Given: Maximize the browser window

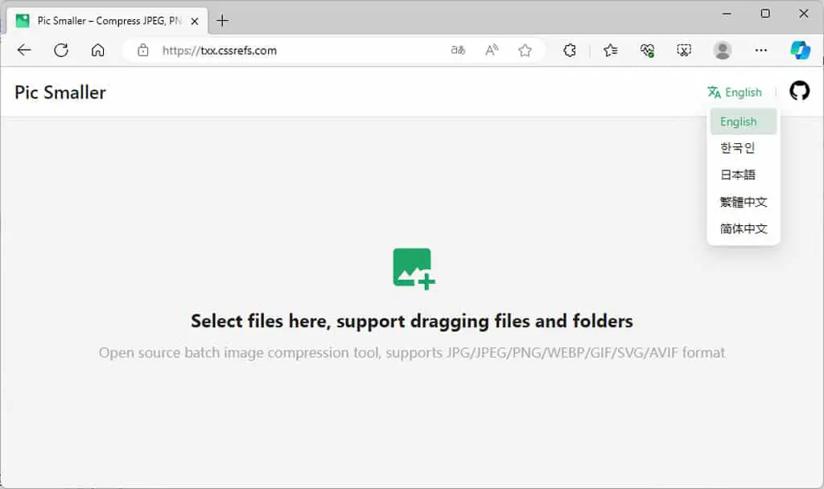Looking at the screenshot, I should (765, 14).
